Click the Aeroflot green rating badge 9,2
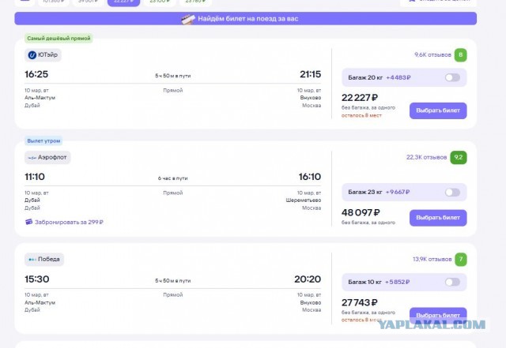506x348 pixels. 459,157
